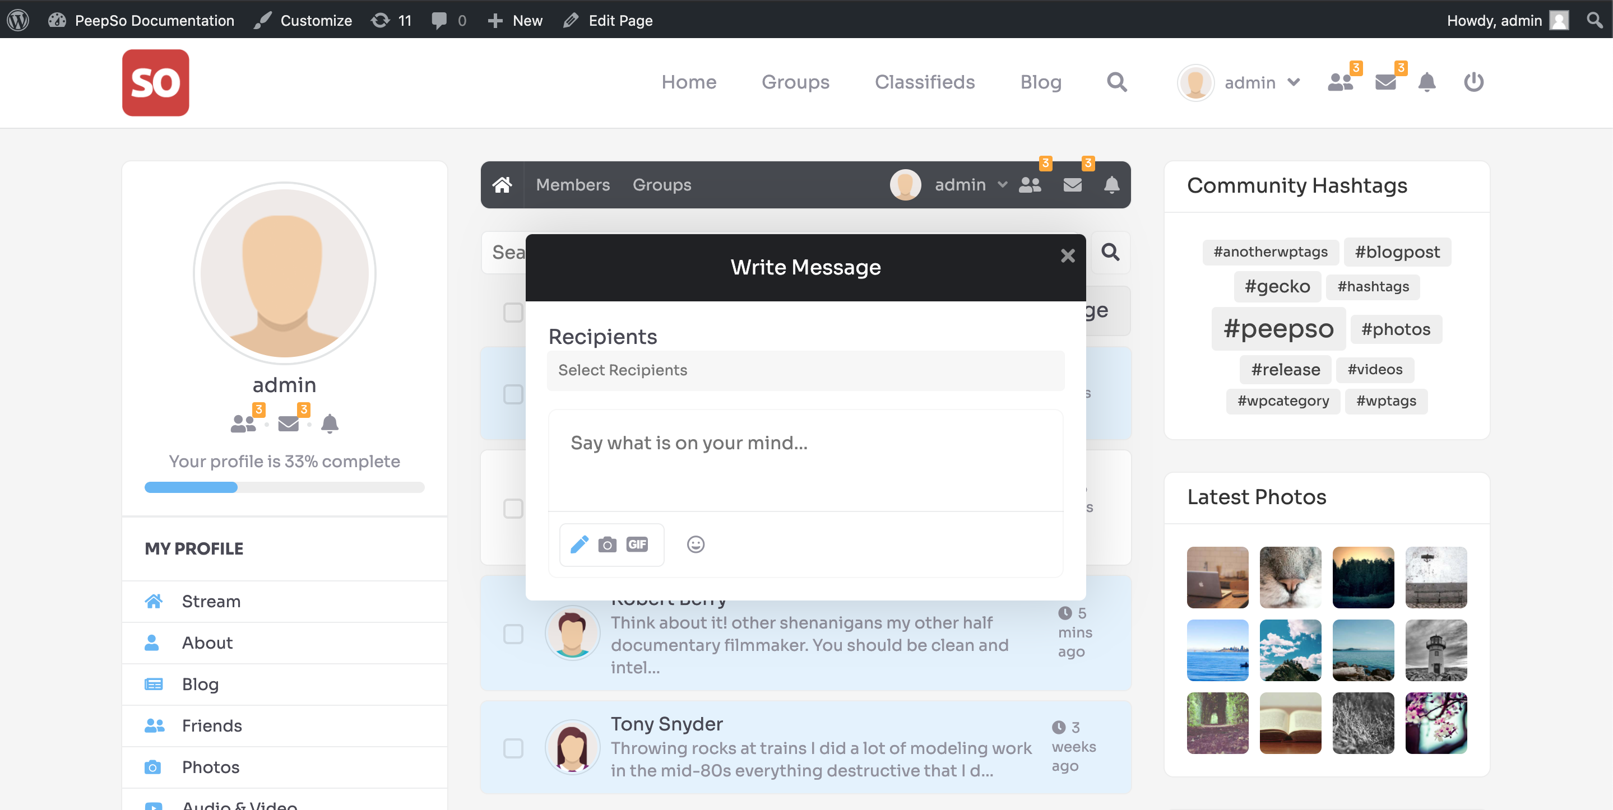Open the Select Recipients dropdown
Viewport: 1613px width, 810px height.
[x=805, y=370]
